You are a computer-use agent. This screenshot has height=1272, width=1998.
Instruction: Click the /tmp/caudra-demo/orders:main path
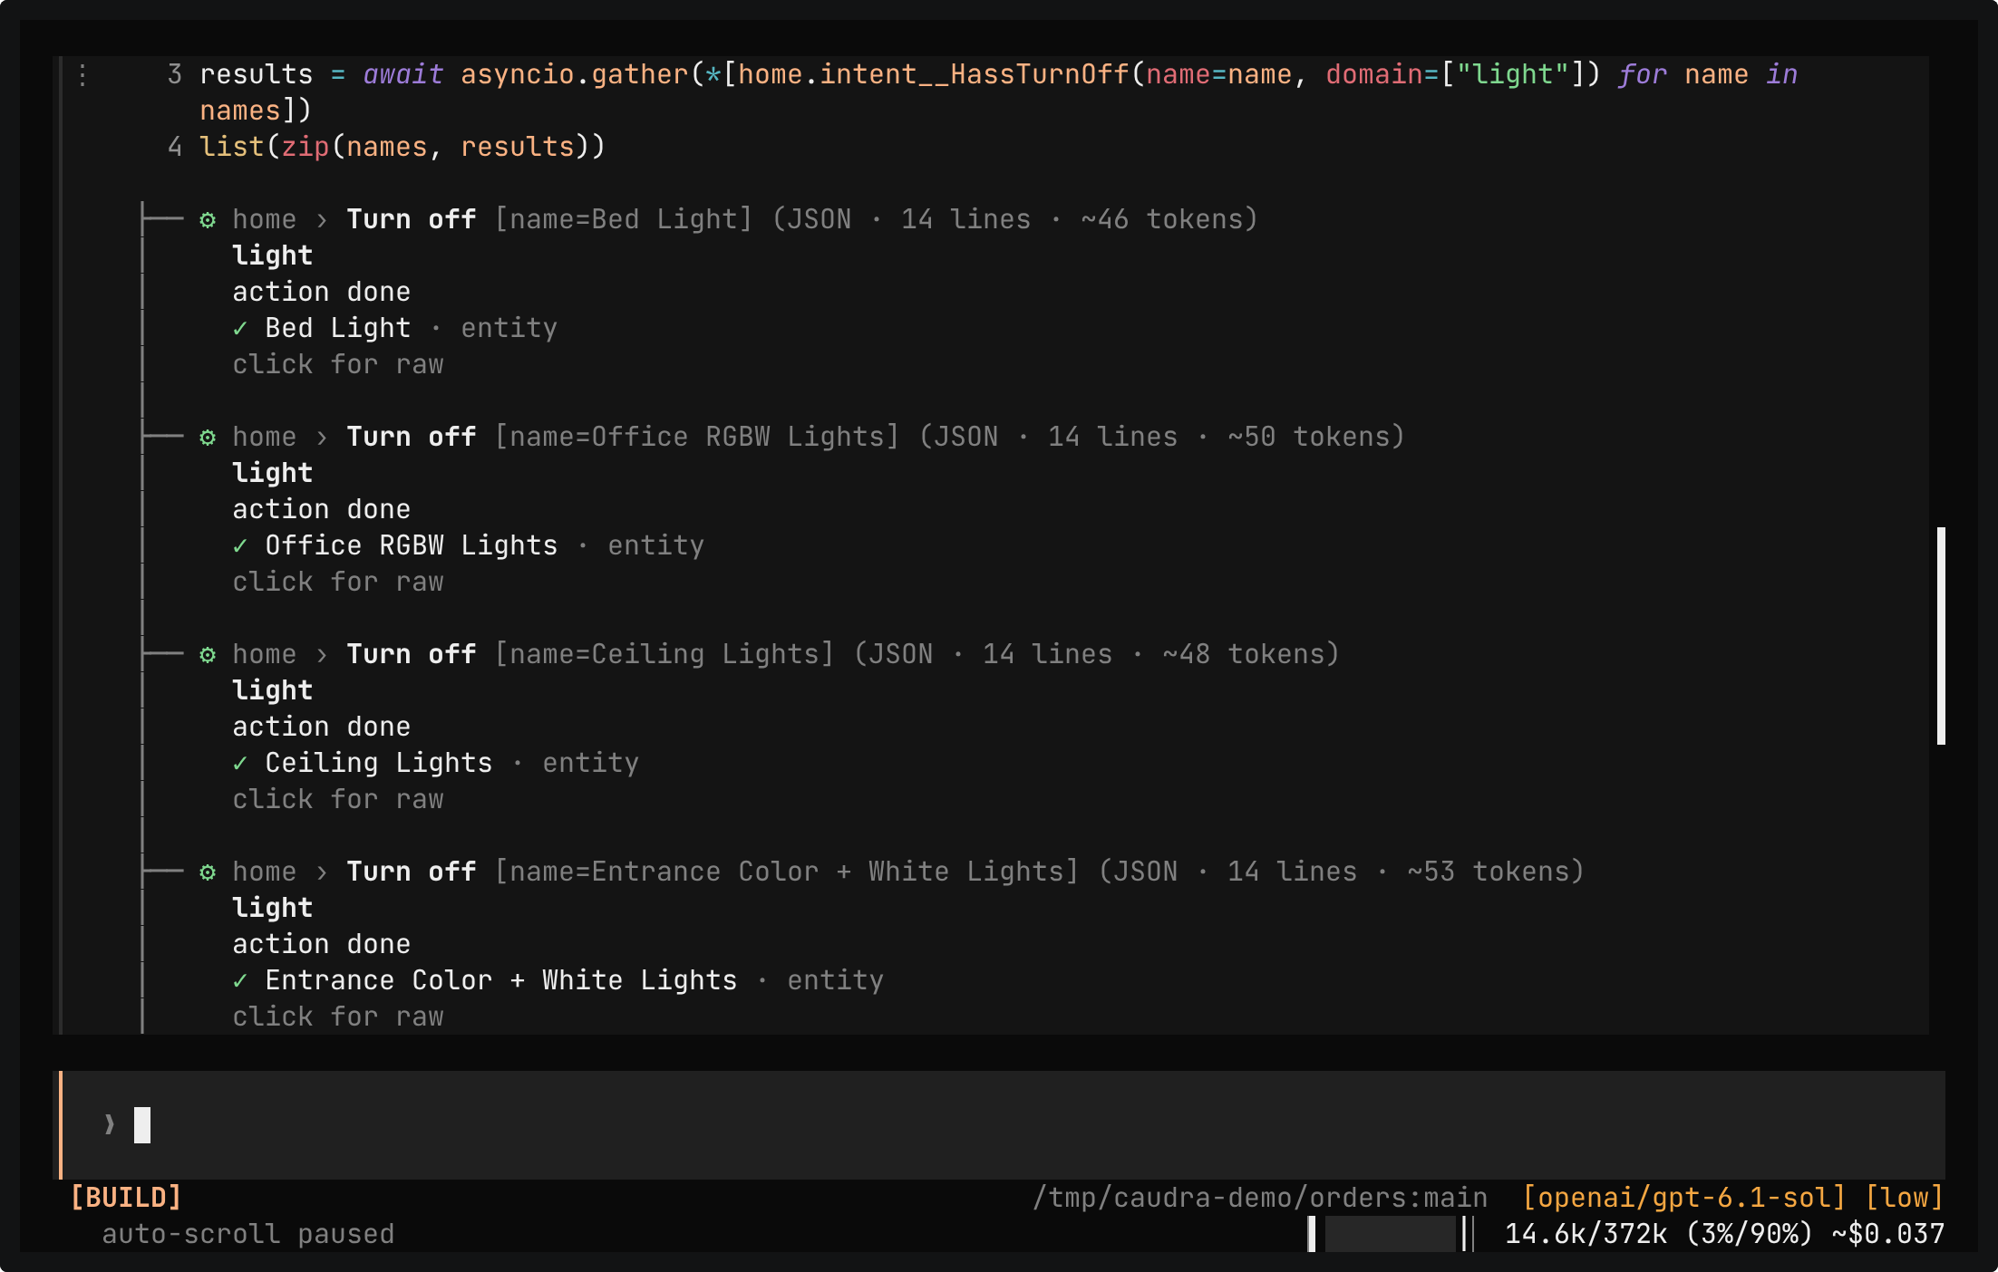(x=1260, y=1198)
